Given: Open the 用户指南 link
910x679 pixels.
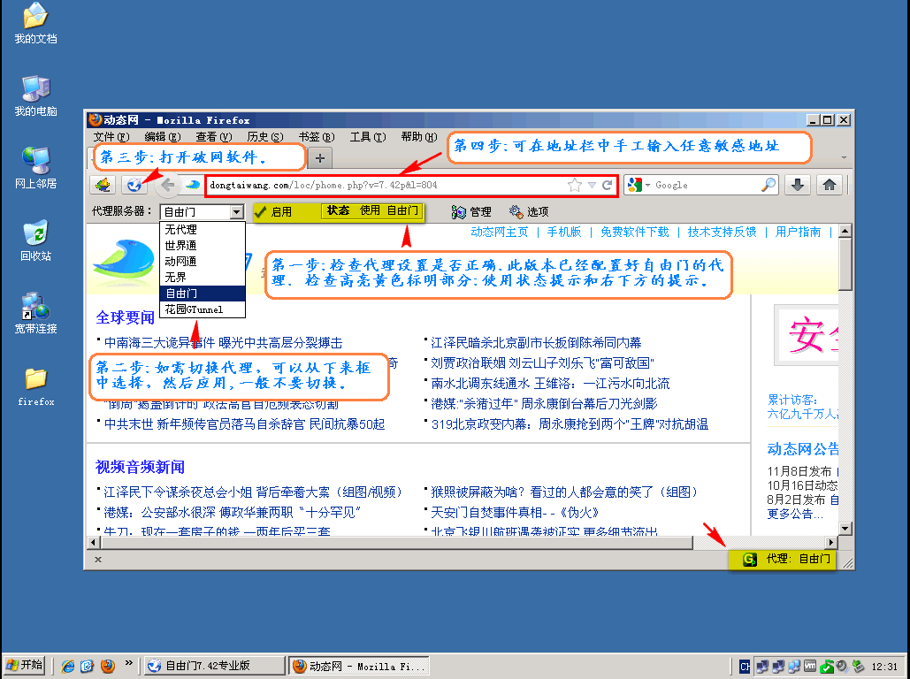Looking at the screenshot, I should (798, 233).
